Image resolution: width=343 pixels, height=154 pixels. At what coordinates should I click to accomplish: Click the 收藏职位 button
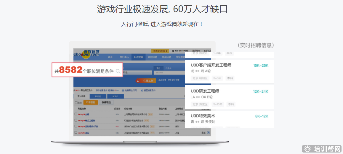[106, 102]
